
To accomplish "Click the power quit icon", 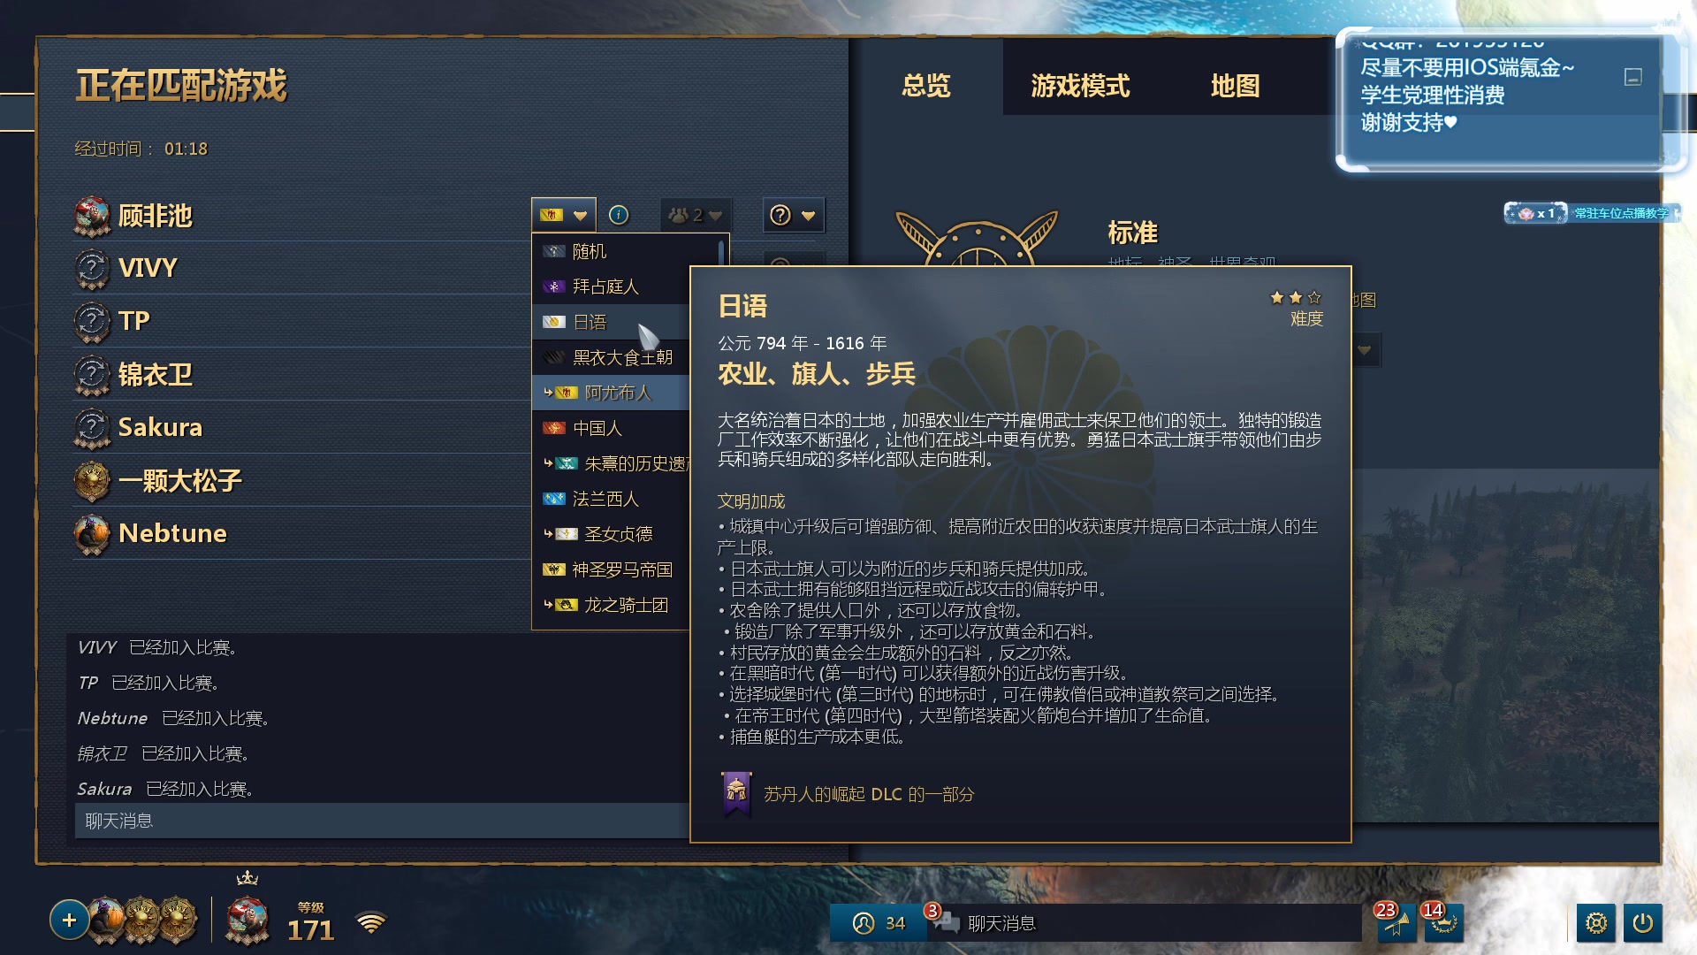I will (1643, 923).
